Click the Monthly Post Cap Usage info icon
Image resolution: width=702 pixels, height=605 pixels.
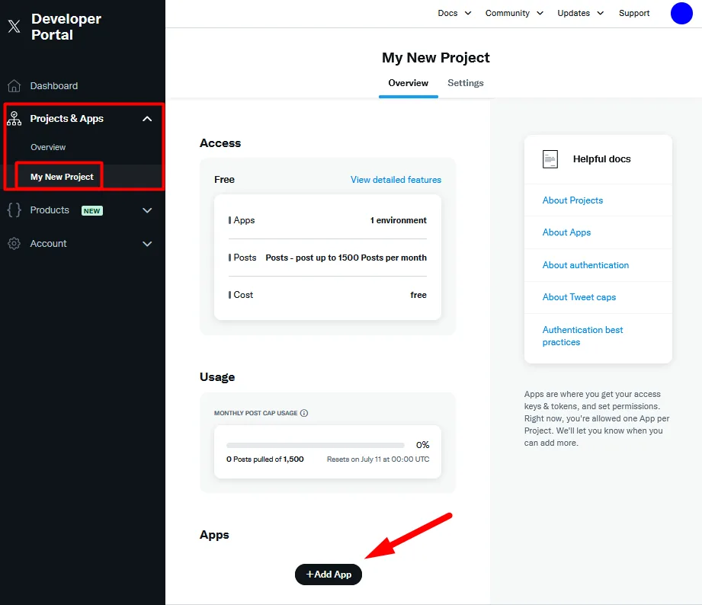tap(304, 413)
